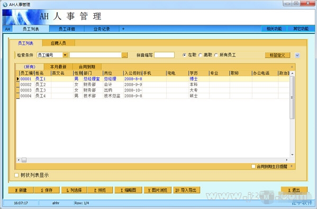Select row marker of employee 00004
Screen dimensions: 317x209
click(x=18, y=96)
